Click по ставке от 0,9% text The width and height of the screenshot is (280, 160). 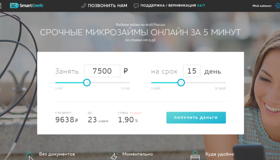140,40
